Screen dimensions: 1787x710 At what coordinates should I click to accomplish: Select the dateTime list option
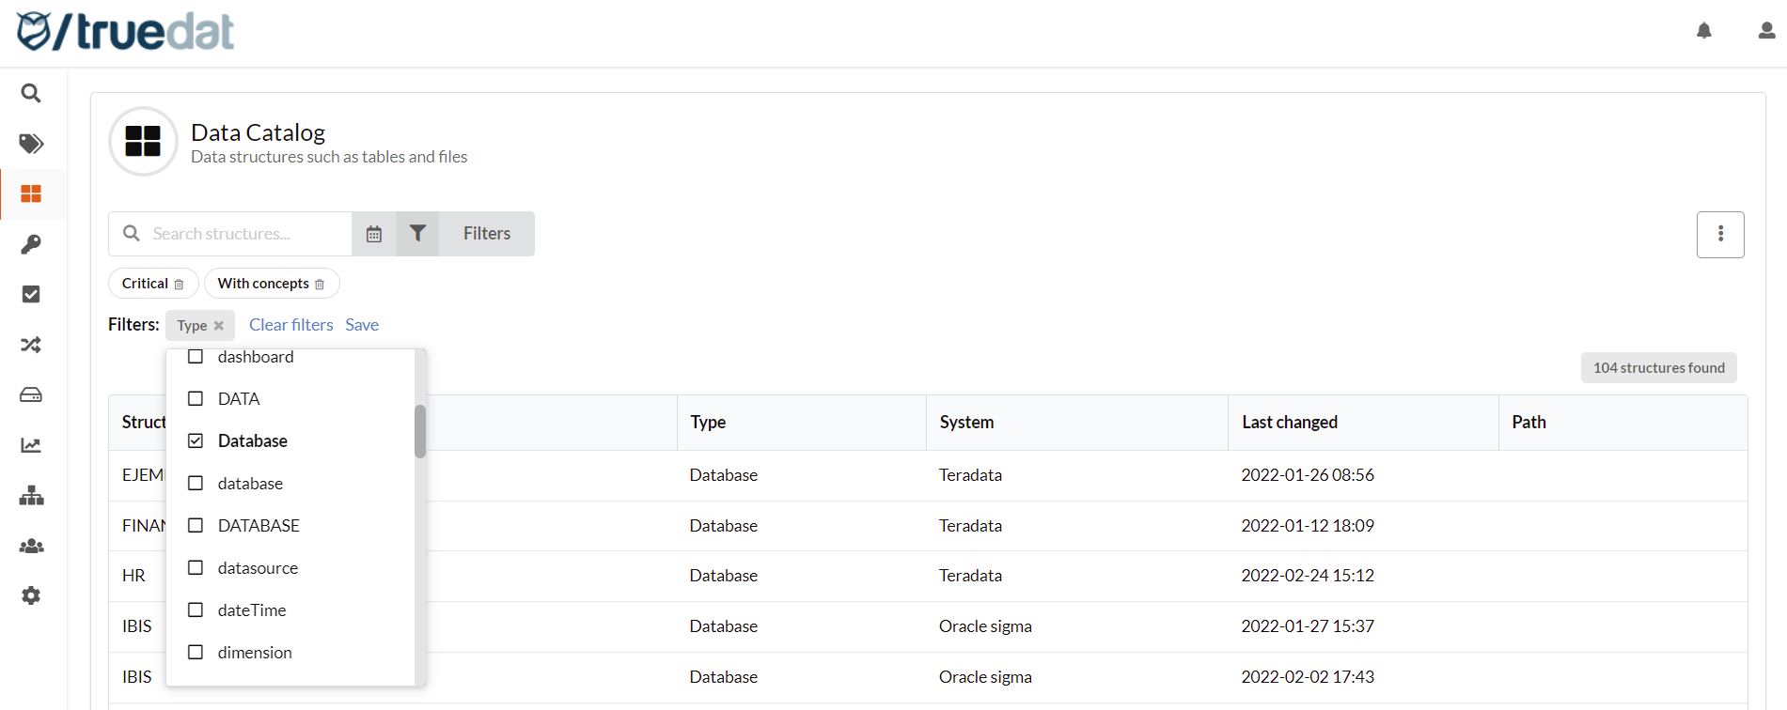coord(251,610)
